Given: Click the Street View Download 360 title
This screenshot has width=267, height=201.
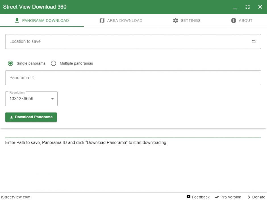Looking at the screenshot, I should click(35, 7).
